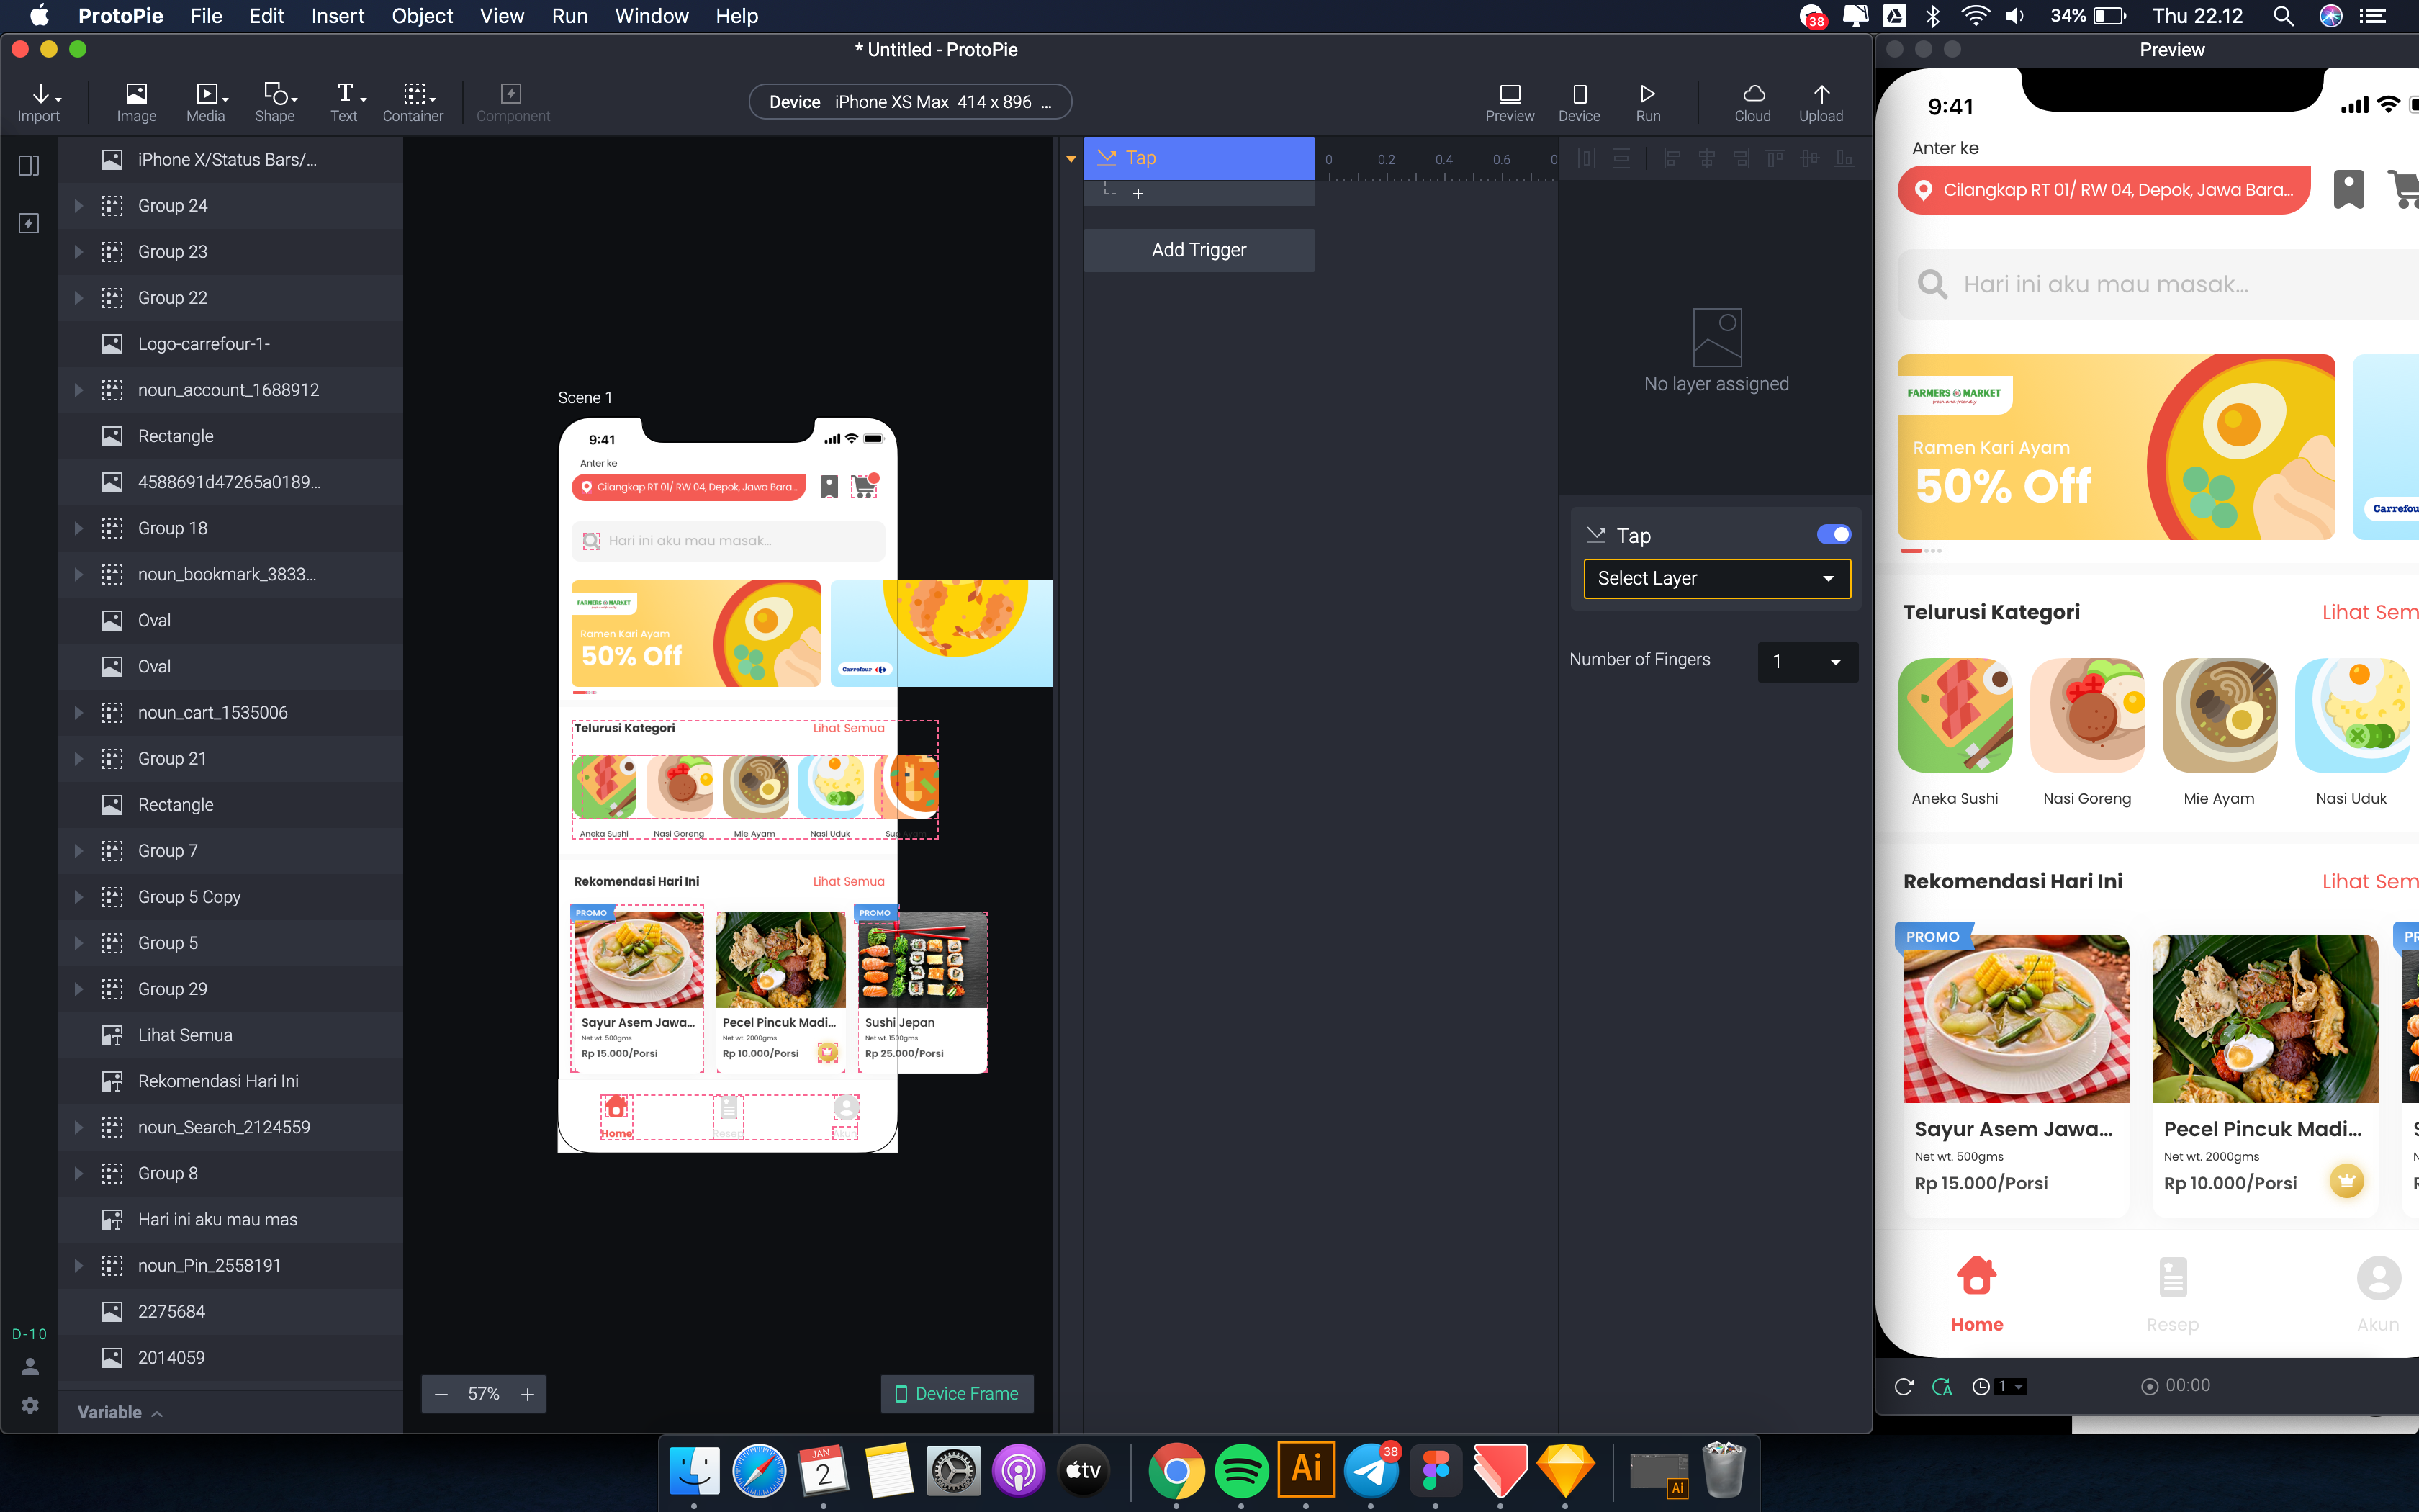This screenshot has width=2419, height=1512.
Task: Open Number of Fingers dropdown
Action: [x=1807, y=661]
